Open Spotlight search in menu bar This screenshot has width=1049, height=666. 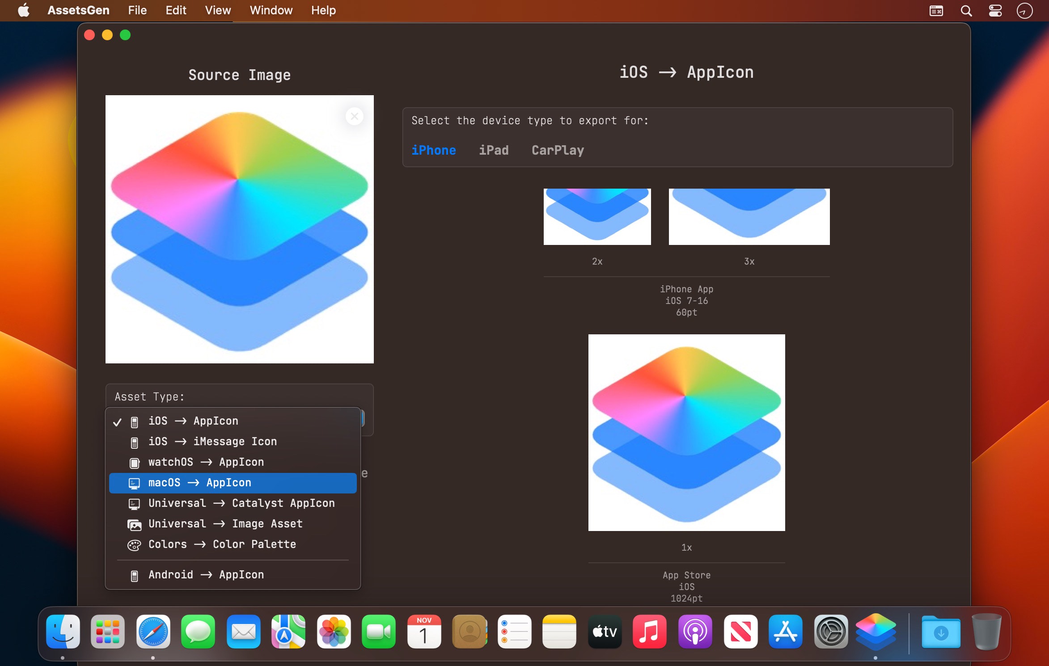tap(966, 10)
